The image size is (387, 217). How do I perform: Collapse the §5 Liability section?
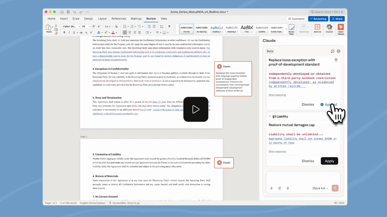(x=270, y=117)
